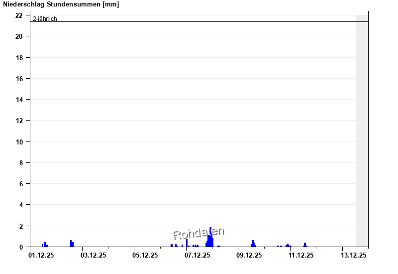This screenshot has width=398, height=274.
Task: Click the '2-jährlich' threshold label
Action: 45,19
